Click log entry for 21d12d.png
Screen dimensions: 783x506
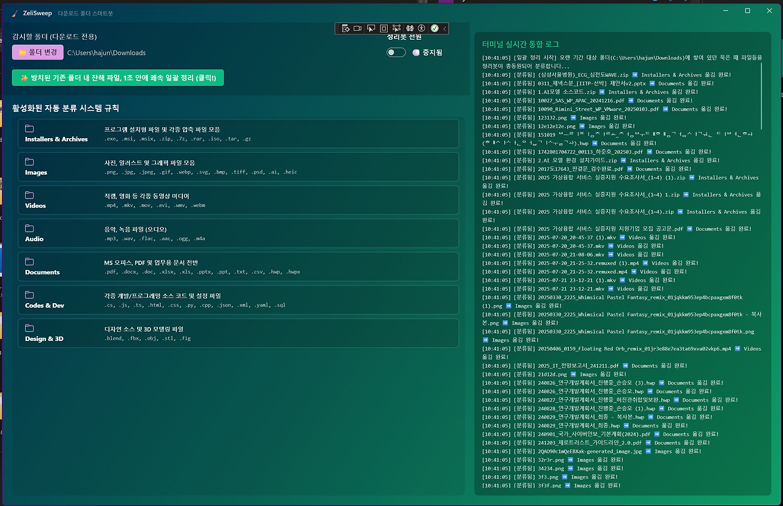(x=554, y=374)
